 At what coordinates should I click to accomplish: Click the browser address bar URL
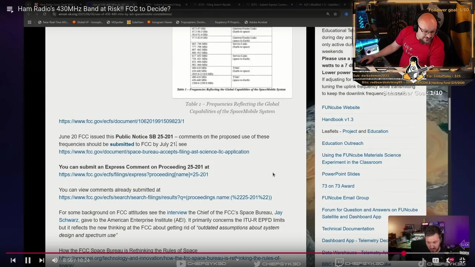pos(115,14)
